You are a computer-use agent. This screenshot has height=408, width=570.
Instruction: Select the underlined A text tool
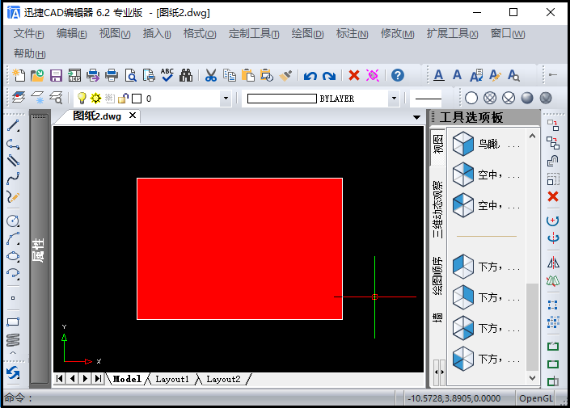(439, 75)
